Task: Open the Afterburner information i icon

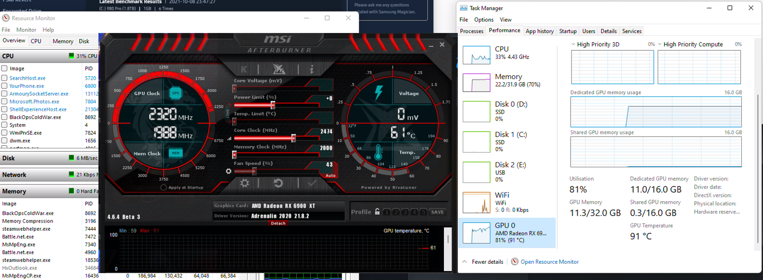Action: [x=312, y=69]
